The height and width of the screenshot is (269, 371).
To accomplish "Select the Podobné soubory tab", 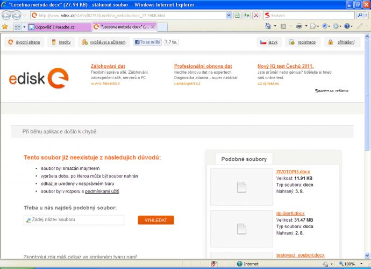I will (244, 159).
